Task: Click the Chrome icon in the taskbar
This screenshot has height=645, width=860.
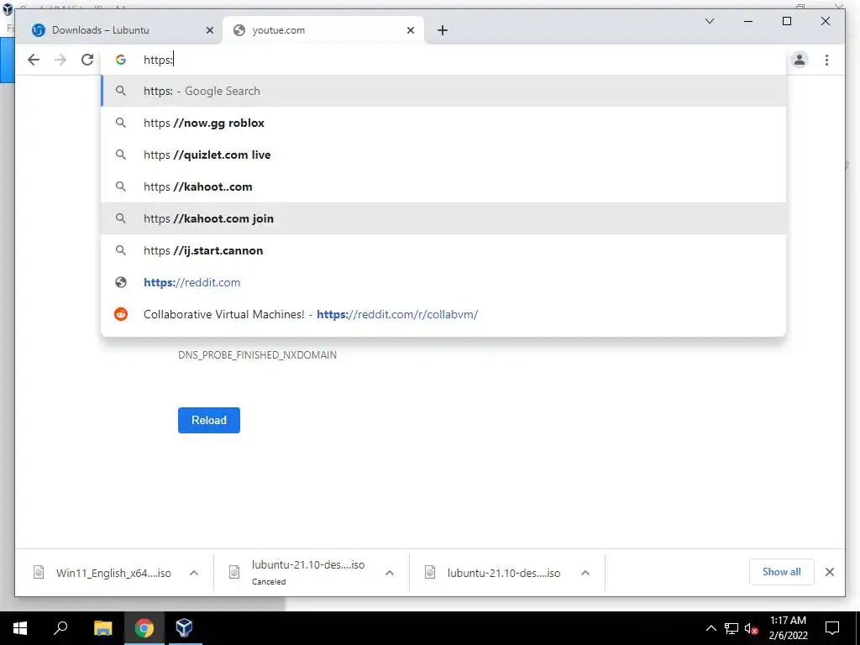Action: click(x=144, y=628)
